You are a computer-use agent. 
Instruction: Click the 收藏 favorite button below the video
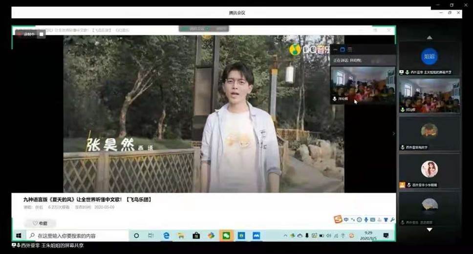40,223
